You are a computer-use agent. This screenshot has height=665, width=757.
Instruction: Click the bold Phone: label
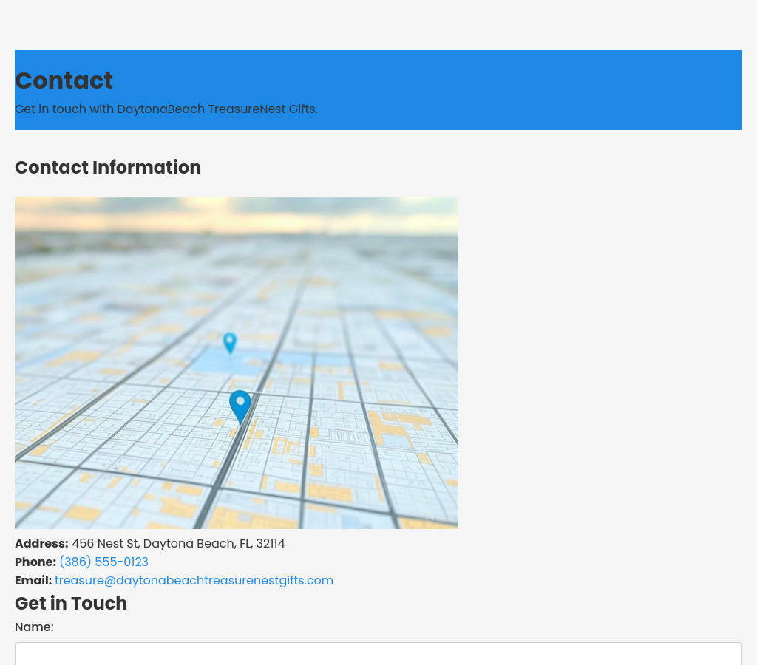click(x=35, y=562)
